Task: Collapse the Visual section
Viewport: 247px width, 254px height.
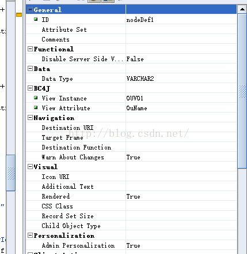Action: pyautogui.click(x=30, y=167)
